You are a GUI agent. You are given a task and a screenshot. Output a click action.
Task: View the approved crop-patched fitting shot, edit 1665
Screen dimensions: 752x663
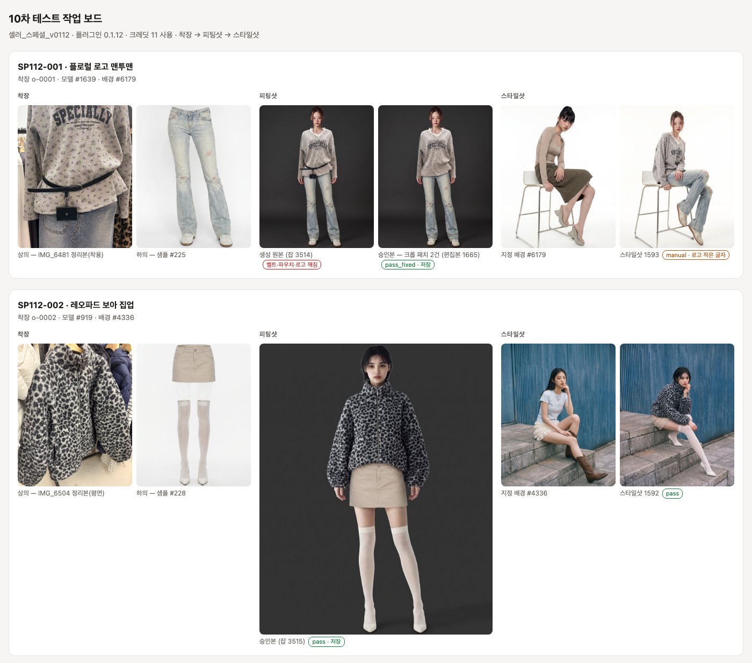(435, 177)
